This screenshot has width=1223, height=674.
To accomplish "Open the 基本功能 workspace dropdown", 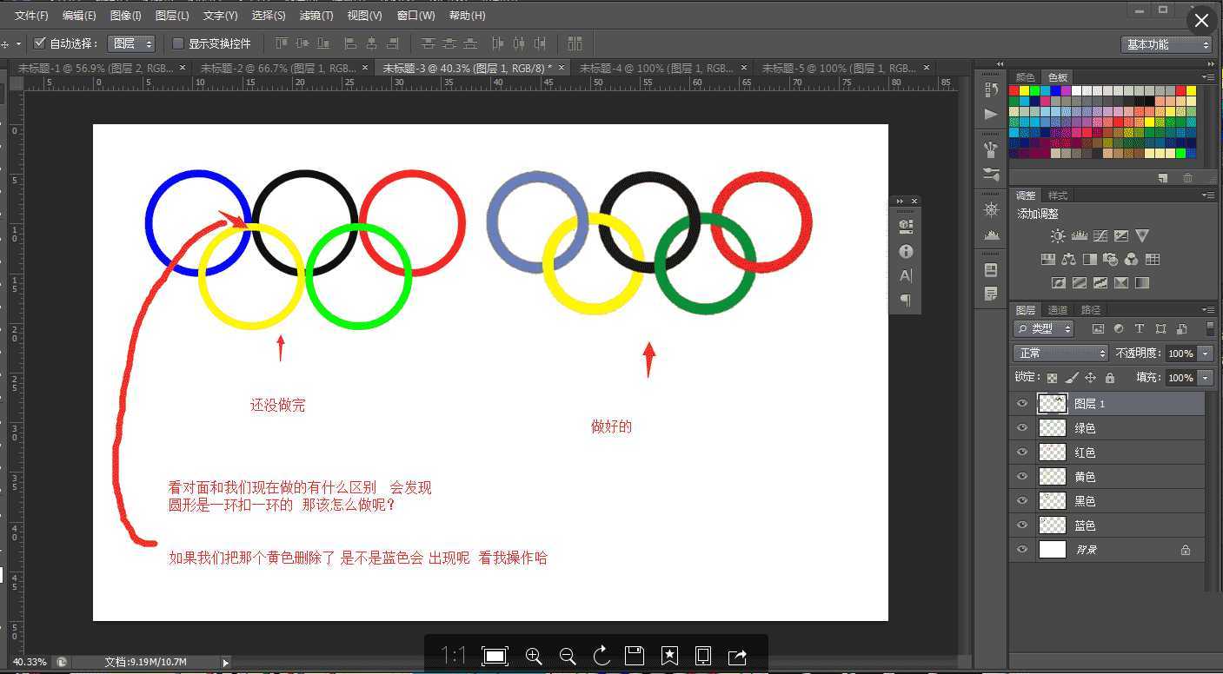I will (1167, 43).
